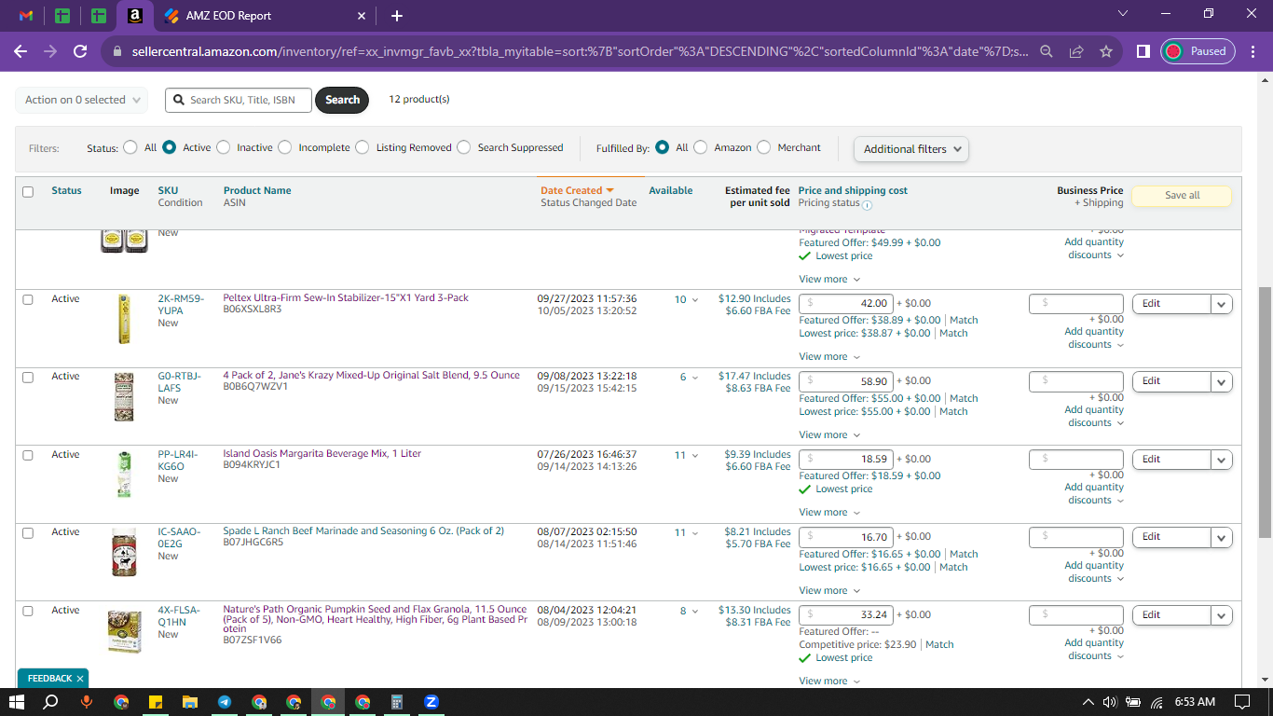Viewport: 1273px width, 716px height.
Task: Switch to the AMZ EOD Report tab
Action: coord(265,16)
